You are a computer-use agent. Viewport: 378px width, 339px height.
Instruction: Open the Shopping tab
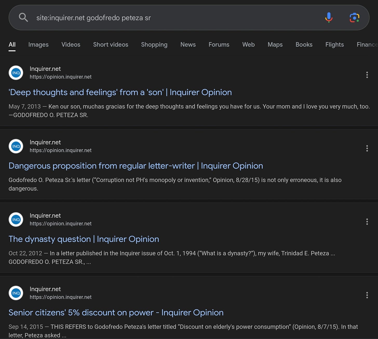[154, 45]
